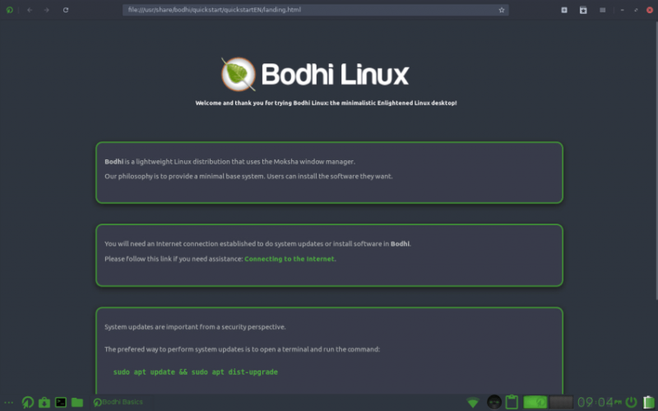Image resolution: width=658 pixels, height=411 pixels.
Task: Launch Bodhi main menu from taskbar
Action: pos(28,403)
